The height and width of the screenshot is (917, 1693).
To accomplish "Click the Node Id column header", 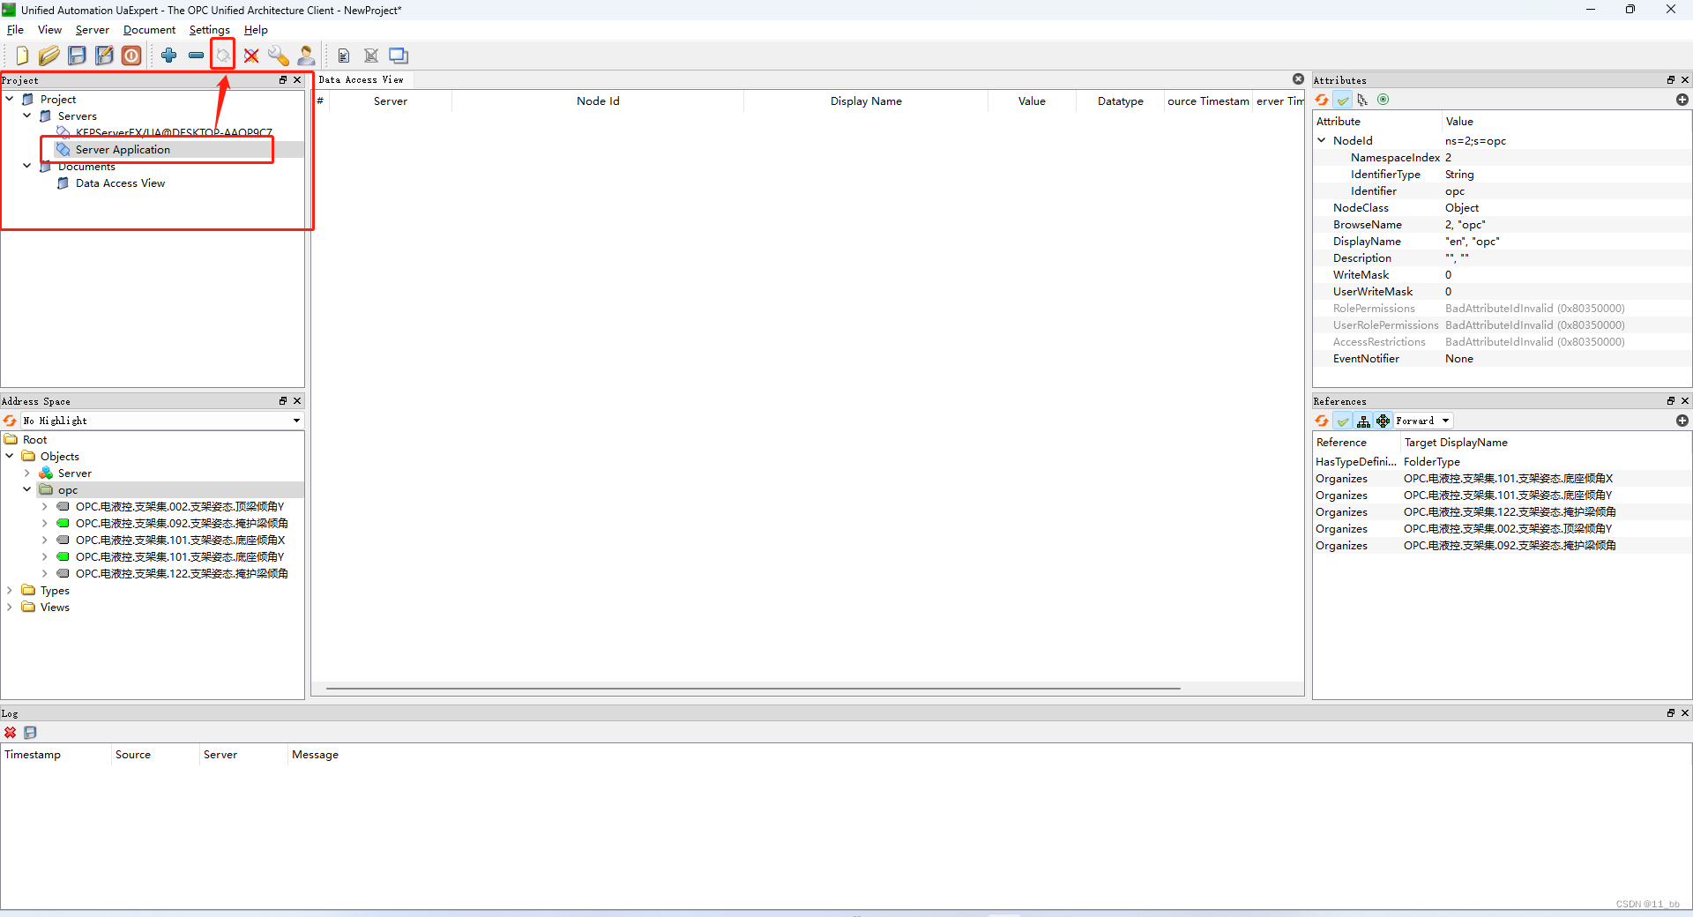I will point(598,101).
